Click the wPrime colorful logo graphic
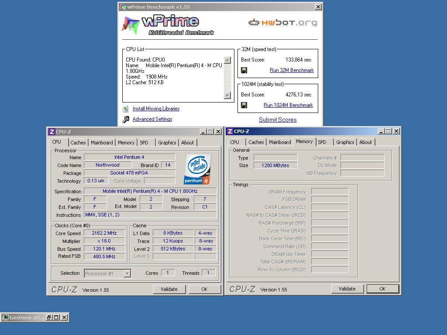The width and height of the screenshot is (447, 335). coord(131,25)
